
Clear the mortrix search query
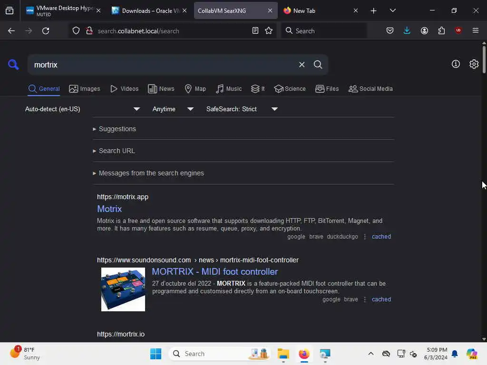[x=302, y=65]
